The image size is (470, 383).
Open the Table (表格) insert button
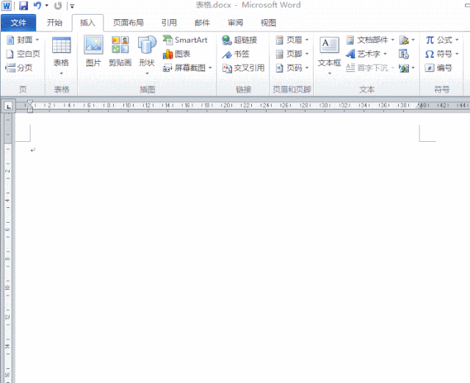[x=61, y=56]
